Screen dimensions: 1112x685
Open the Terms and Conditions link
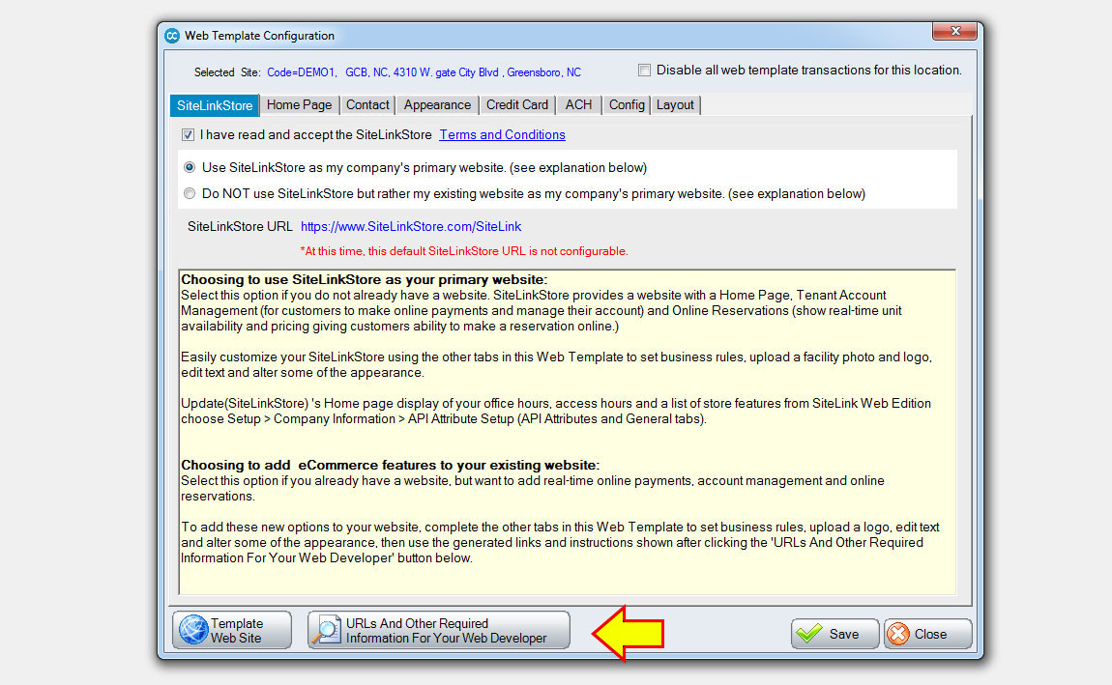tap(502, 134)
